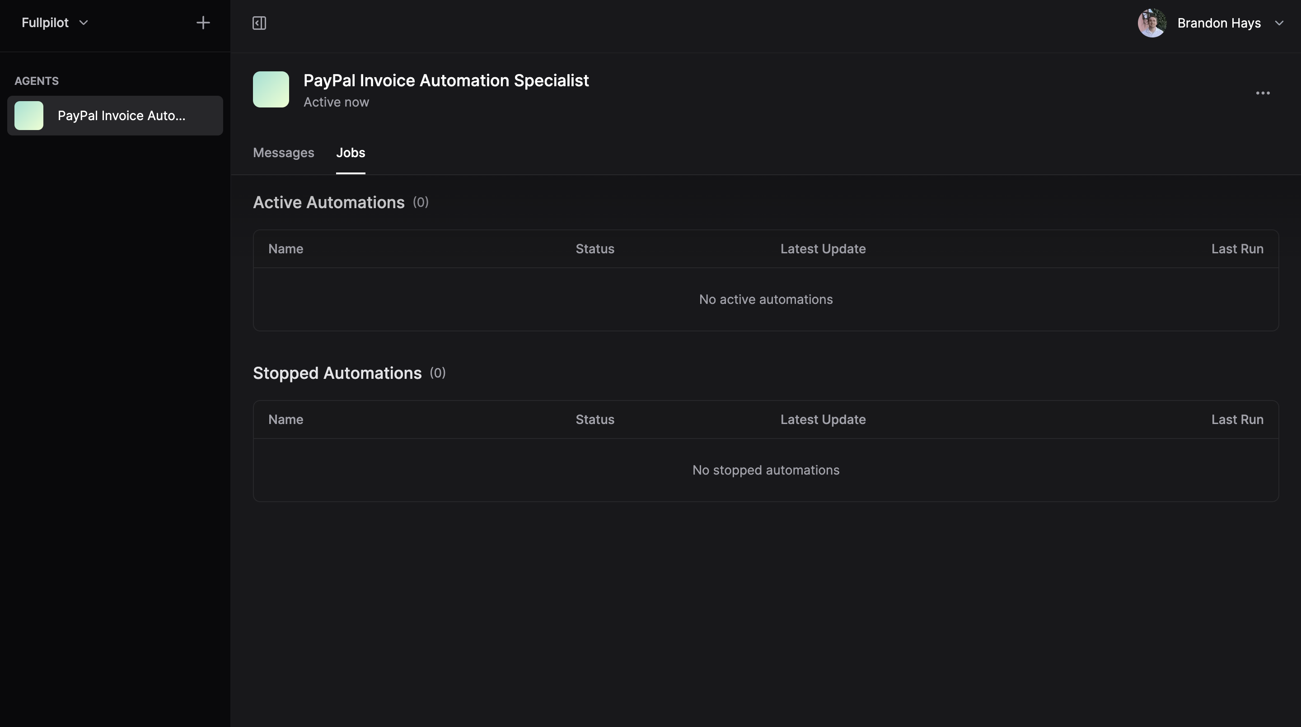This screenshot has height=727, width=1301.
Task: Click Status header in Active Automations table
Action: (595, 249)
